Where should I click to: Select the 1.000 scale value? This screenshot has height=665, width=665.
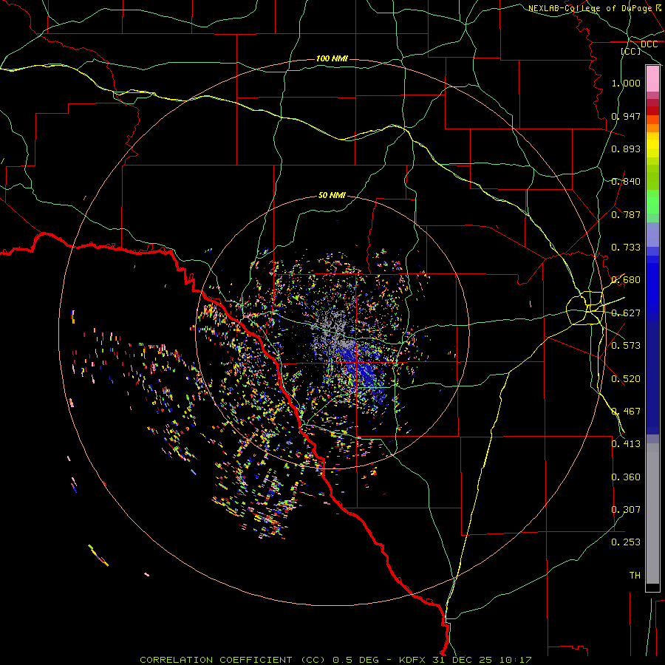[626, 83]
